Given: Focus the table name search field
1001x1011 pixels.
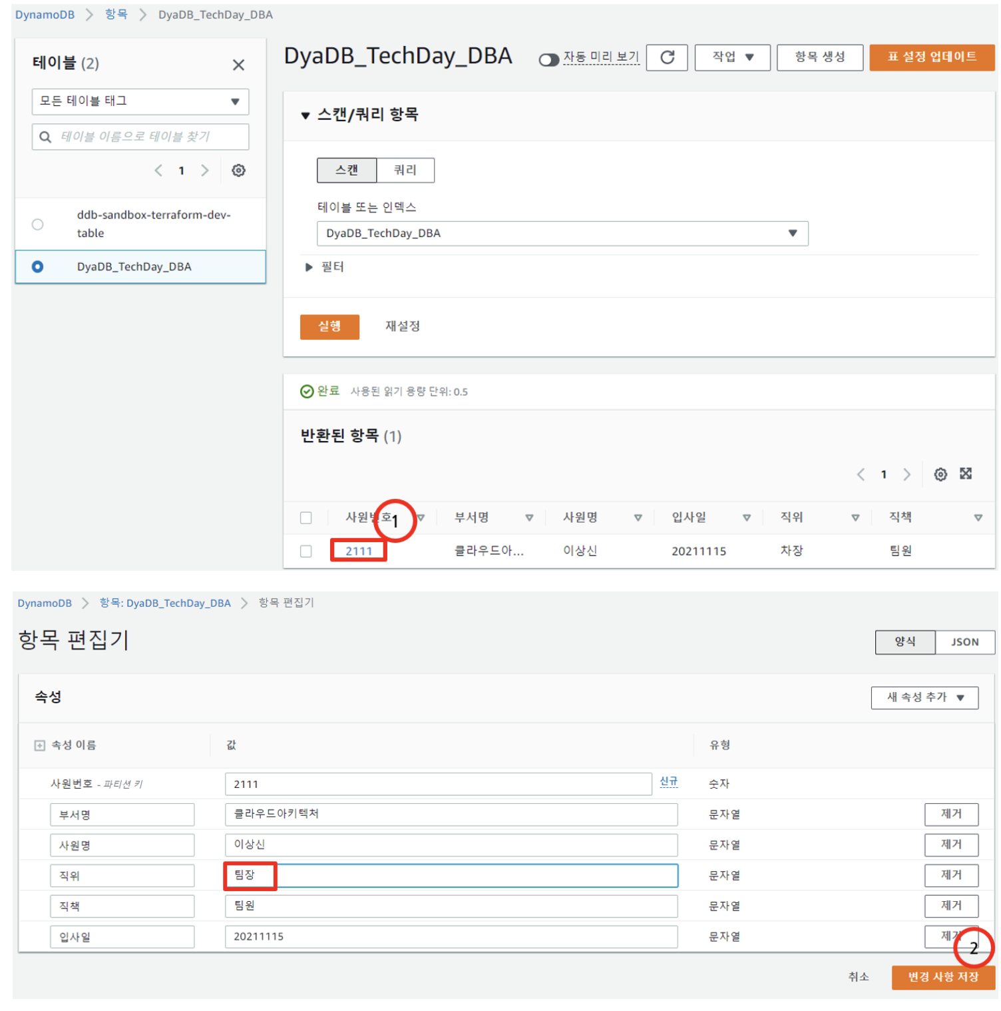Looking at the screenshot, I should [140, 137].
